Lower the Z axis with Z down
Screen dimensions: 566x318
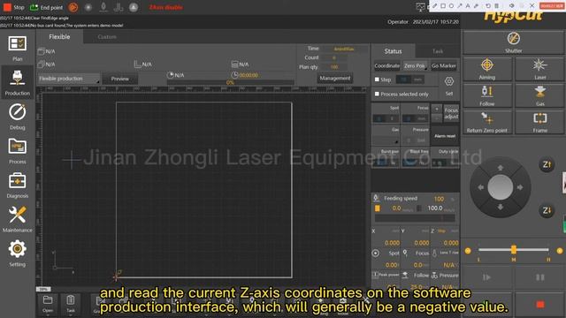pos(547,210)
